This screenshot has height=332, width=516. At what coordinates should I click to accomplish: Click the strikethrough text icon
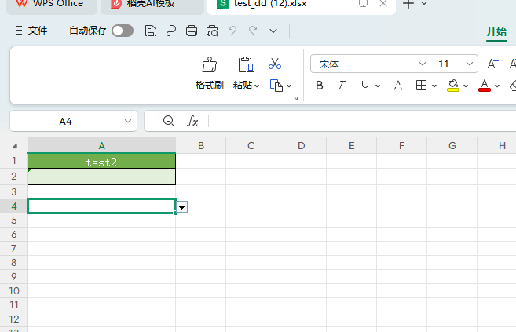pyautogui.click(x=397, y=86)
